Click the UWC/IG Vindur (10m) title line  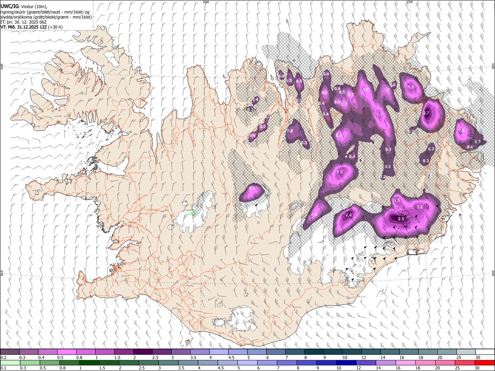[24, 6]
